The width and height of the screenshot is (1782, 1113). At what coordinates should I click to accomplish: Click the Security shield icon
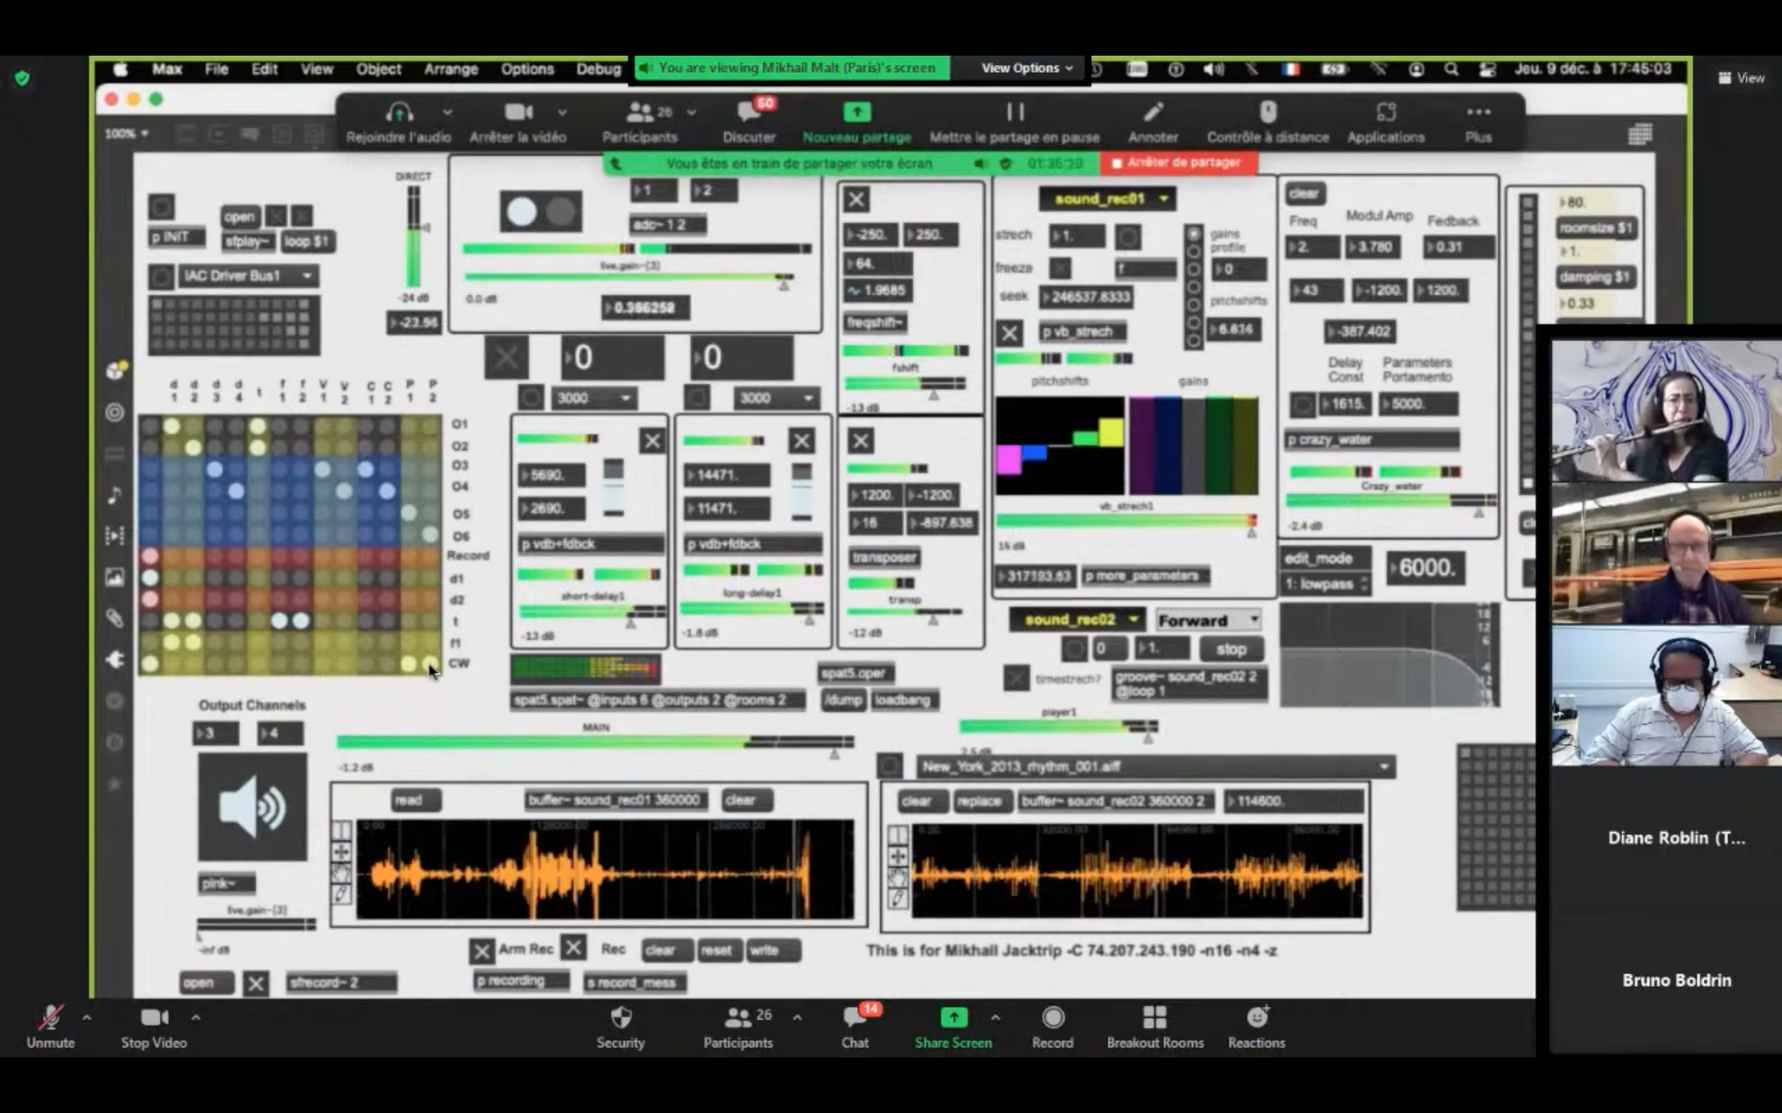pos(621,1017)
